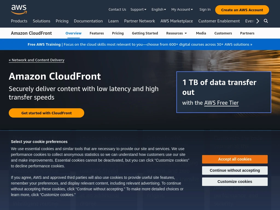Open the Partners tab
Screen dimensions: 280x210
click(247, 33)
